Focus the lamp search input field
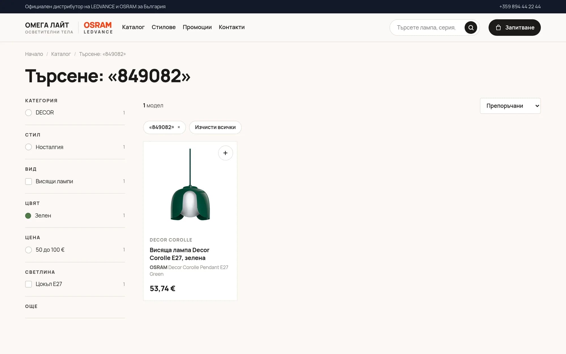 click(x=427, y=27)
